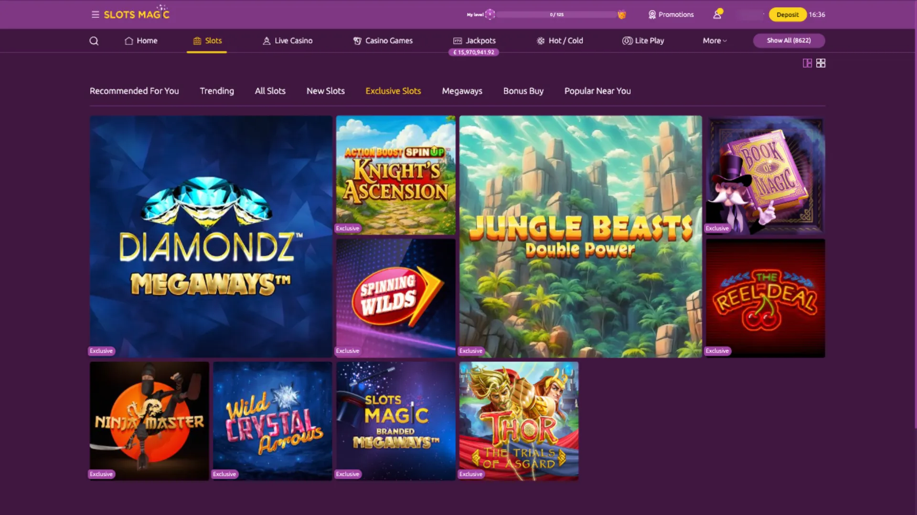Open Jungle Beasts Double Power game
The image size is (917, 515).
coord(581,237)
